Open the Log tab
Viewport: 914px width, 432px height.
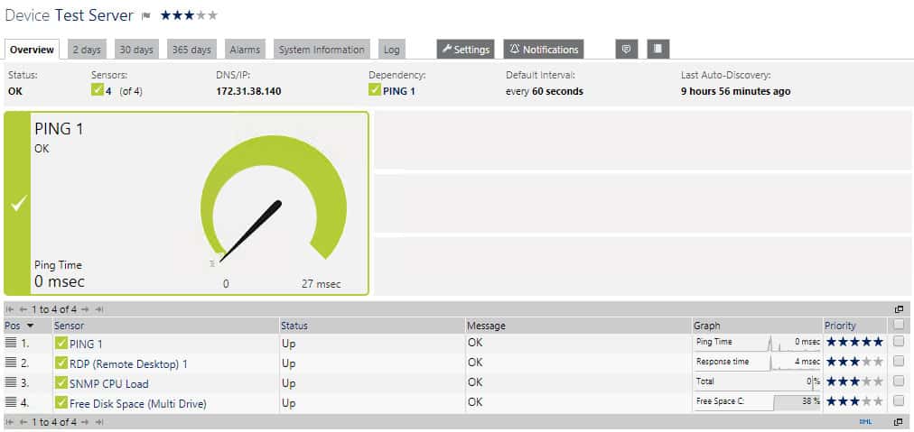392,50
